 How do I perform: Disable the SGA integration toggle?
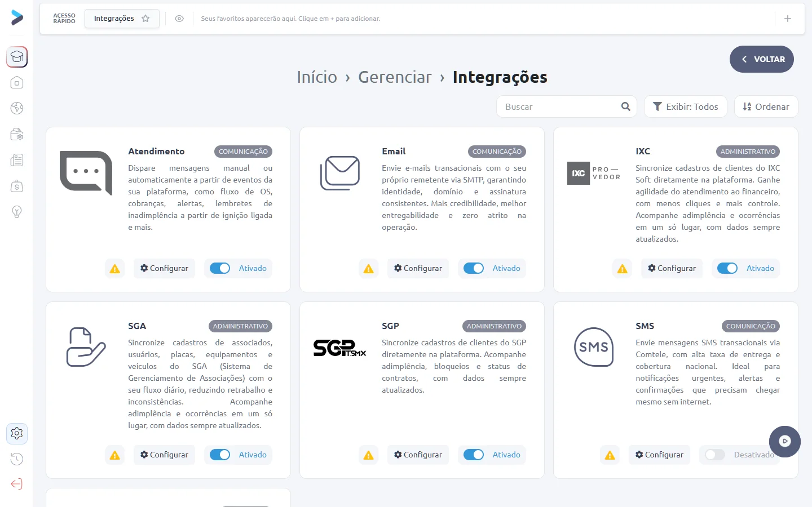[220, 455]
